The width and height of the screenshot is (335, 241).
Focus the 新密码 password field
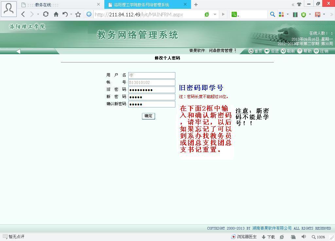click(x=152, y=97)
